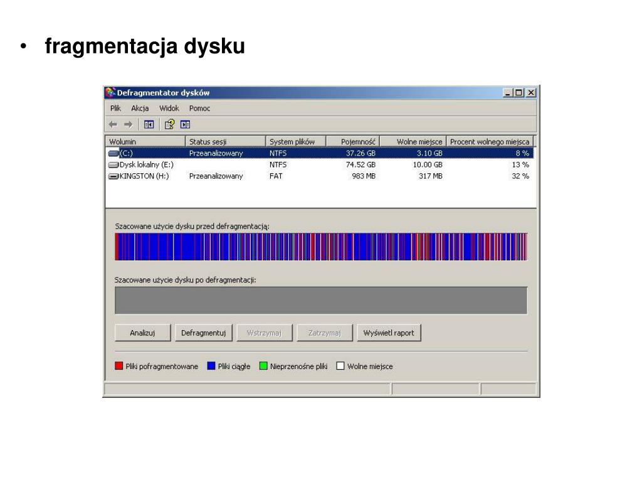Sort by Procent wolnego miejsca header
Image resolution: width=642 pixels, height=482 pixels.
490,141
